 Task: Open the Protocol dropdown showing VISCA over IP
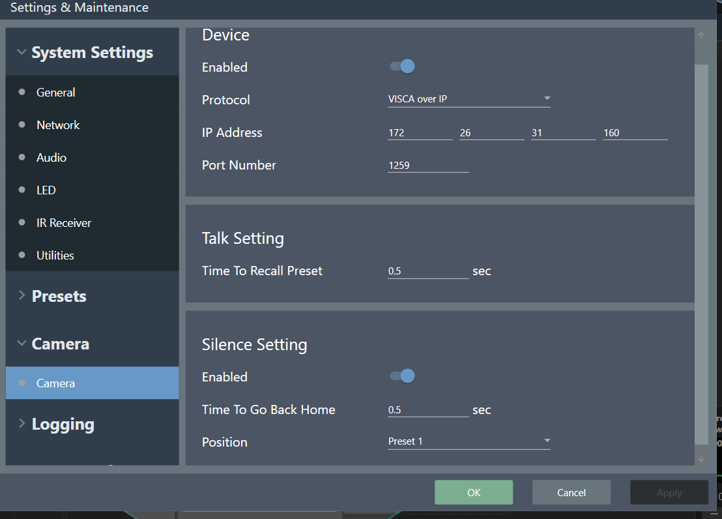469,99
